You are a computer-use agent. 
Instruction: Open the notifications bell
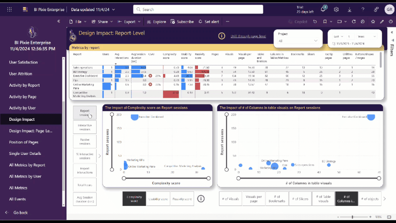(x=323, y=9)
